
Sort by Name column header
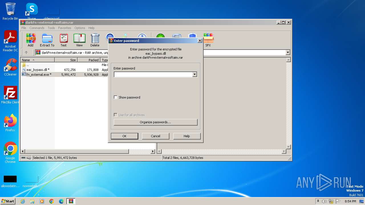tap(38, 60)
